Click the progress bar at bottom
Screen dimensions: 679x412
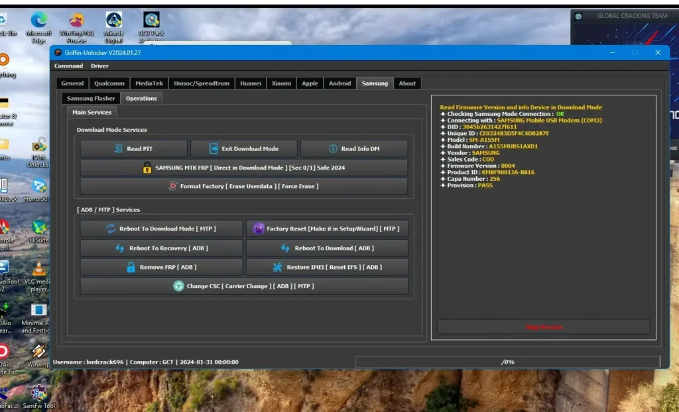pos(507,362)
